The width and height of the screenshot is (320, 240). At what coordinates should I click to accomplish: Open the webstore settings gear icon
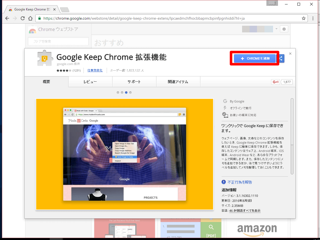coord(284,29)
